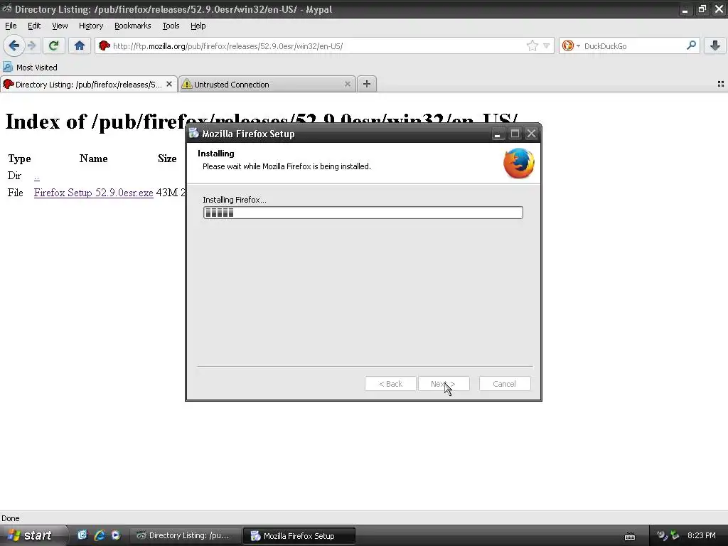This screenshot has height=546, width=728.
Task: Click the 'Type' column header
Action: [19, 159]
